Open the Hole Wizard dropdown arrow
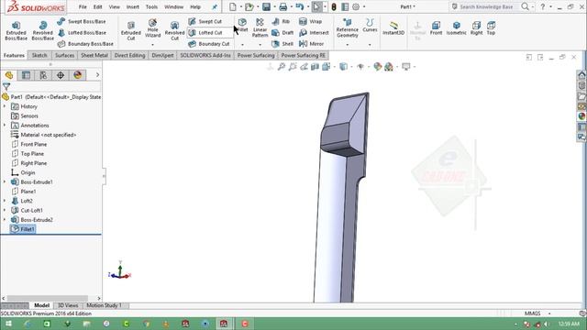 152,45
